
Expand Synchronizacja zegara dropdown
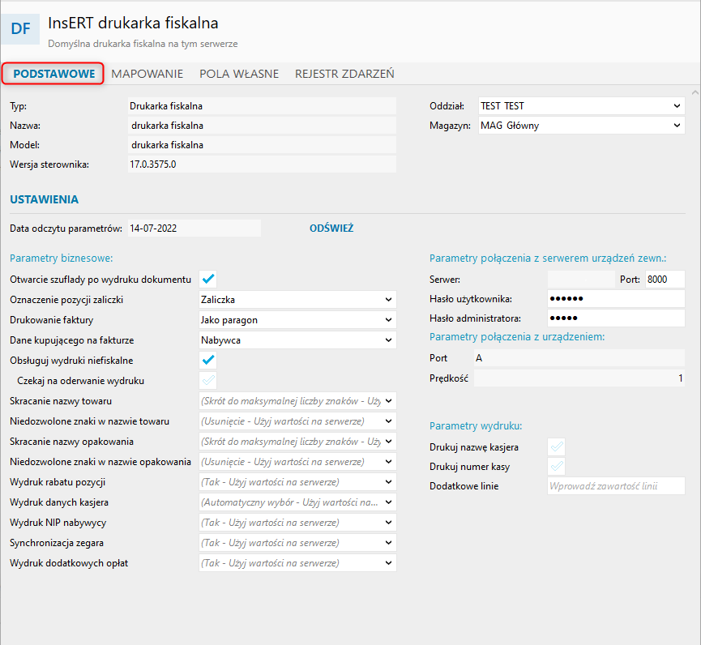297,543
